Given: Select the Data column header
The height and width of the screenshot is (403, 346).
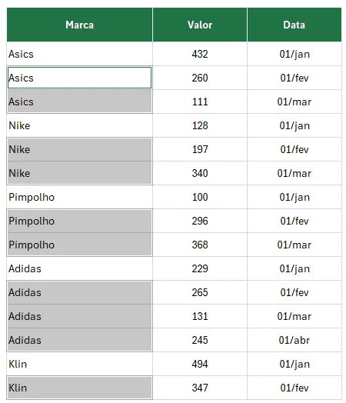Looking at the screenshot, I should coord(294,25).
